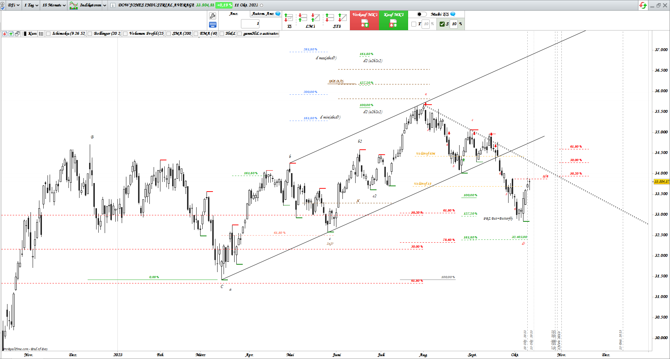The height and width of the screenshot is (359, 670).
Task: Click the Verkauf MKT sell button
Action: (x=364, y=20)
